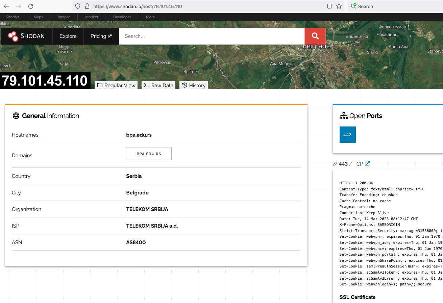The height and width of the screenshot is (303, 443).
Task: Click the Belgrade city value
Action: point(137,193)
